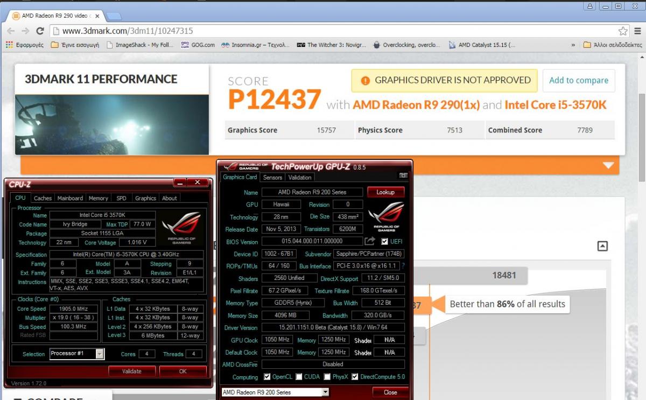This screenshot has width=646, height=400.
Task: Open The Witcher 3 bookmark
Action: [x=332, y=45]
